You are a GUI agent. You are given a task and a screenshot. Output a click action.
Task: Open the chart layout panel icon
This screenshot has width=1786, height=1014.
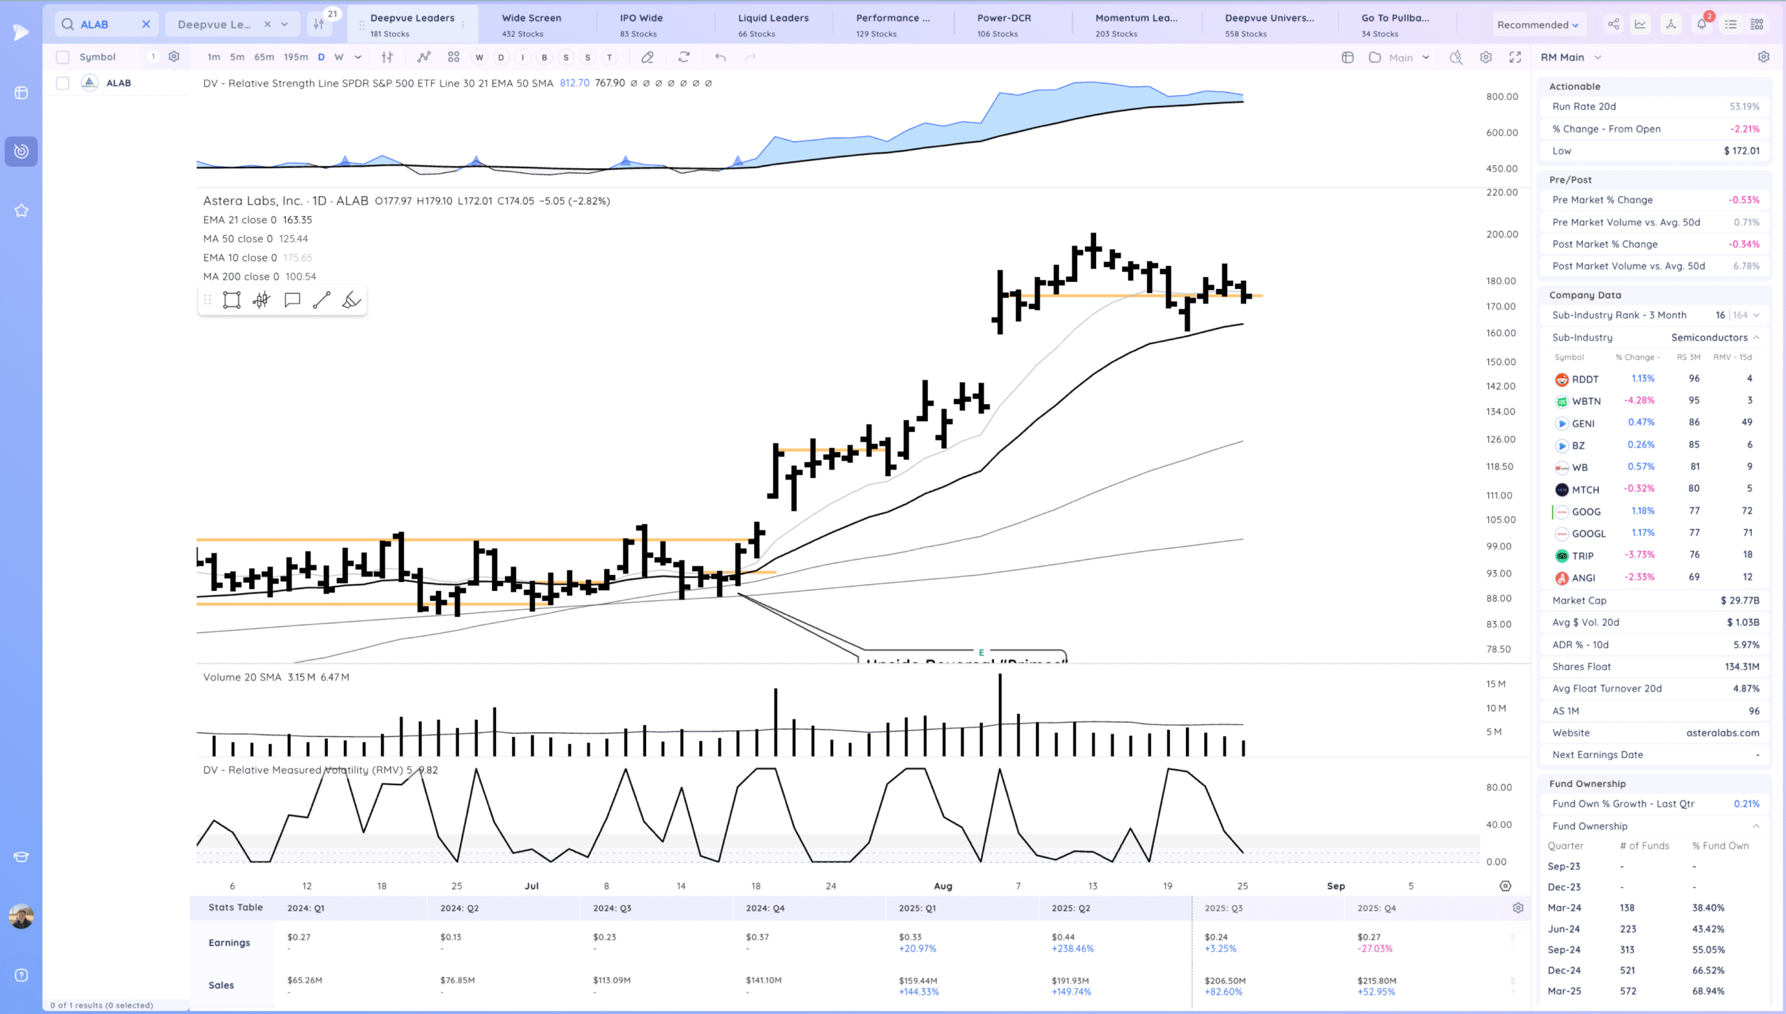[1348, 57]
